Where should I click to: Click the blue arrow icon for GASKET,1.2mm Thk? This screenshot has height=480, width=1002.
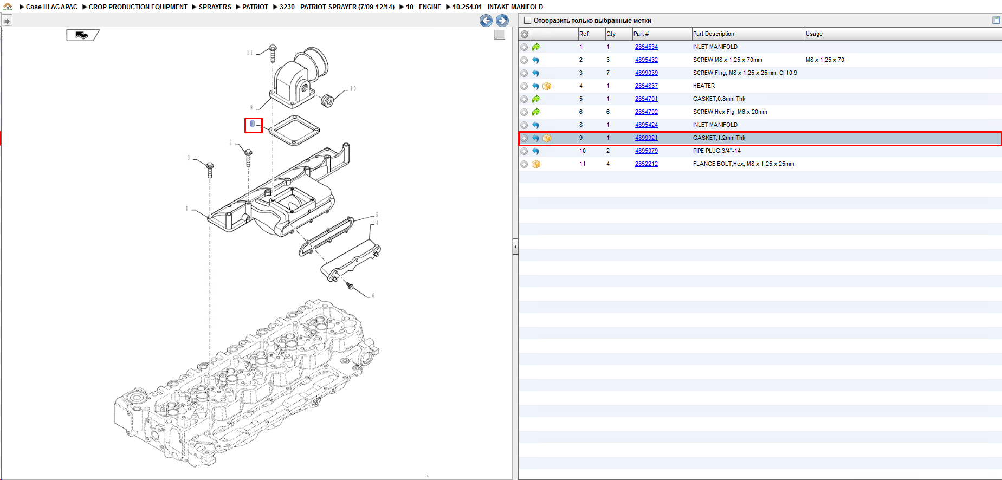tap(536, 138)
